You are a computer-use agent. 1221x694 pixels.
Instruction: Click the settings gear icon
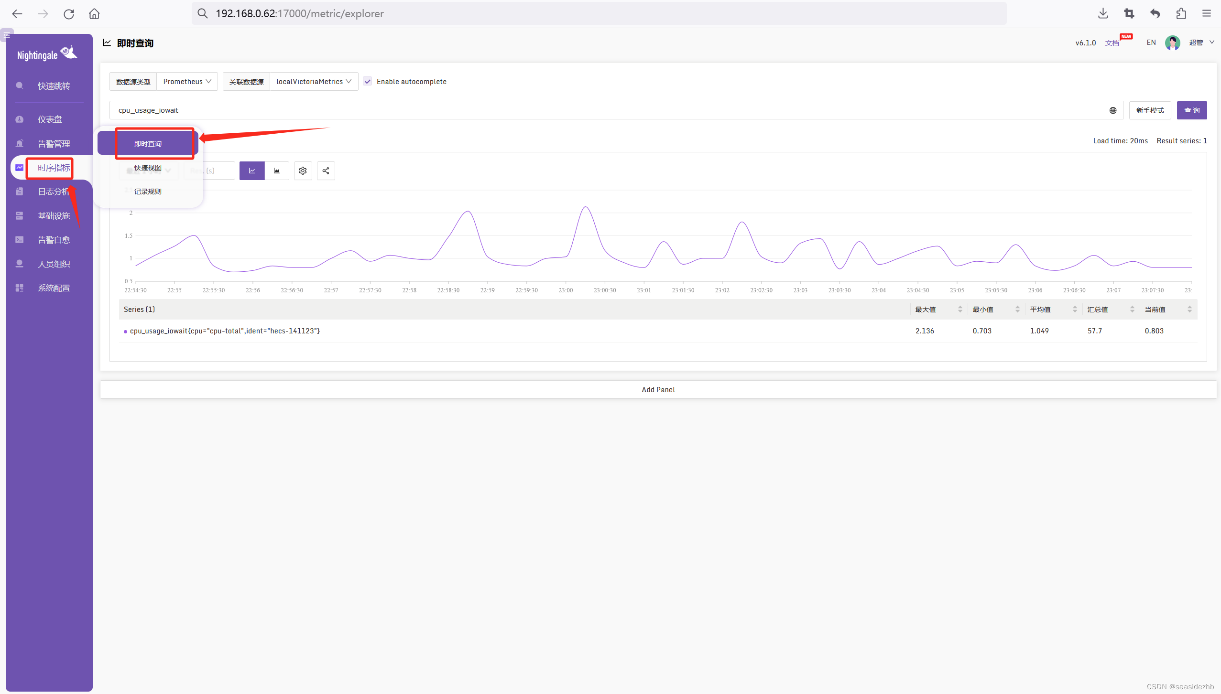pos(303,171)
